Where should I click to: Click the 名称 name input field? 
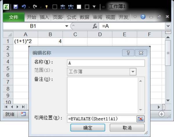[106, 63]
